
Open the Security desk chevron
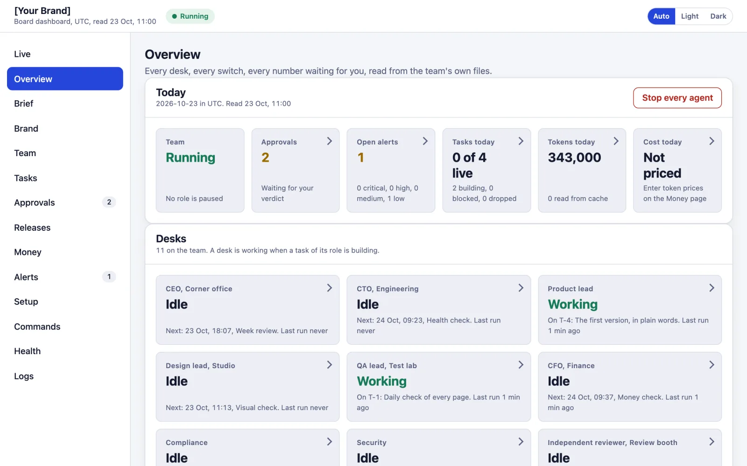pyautogui.click(x=521, y=442)
